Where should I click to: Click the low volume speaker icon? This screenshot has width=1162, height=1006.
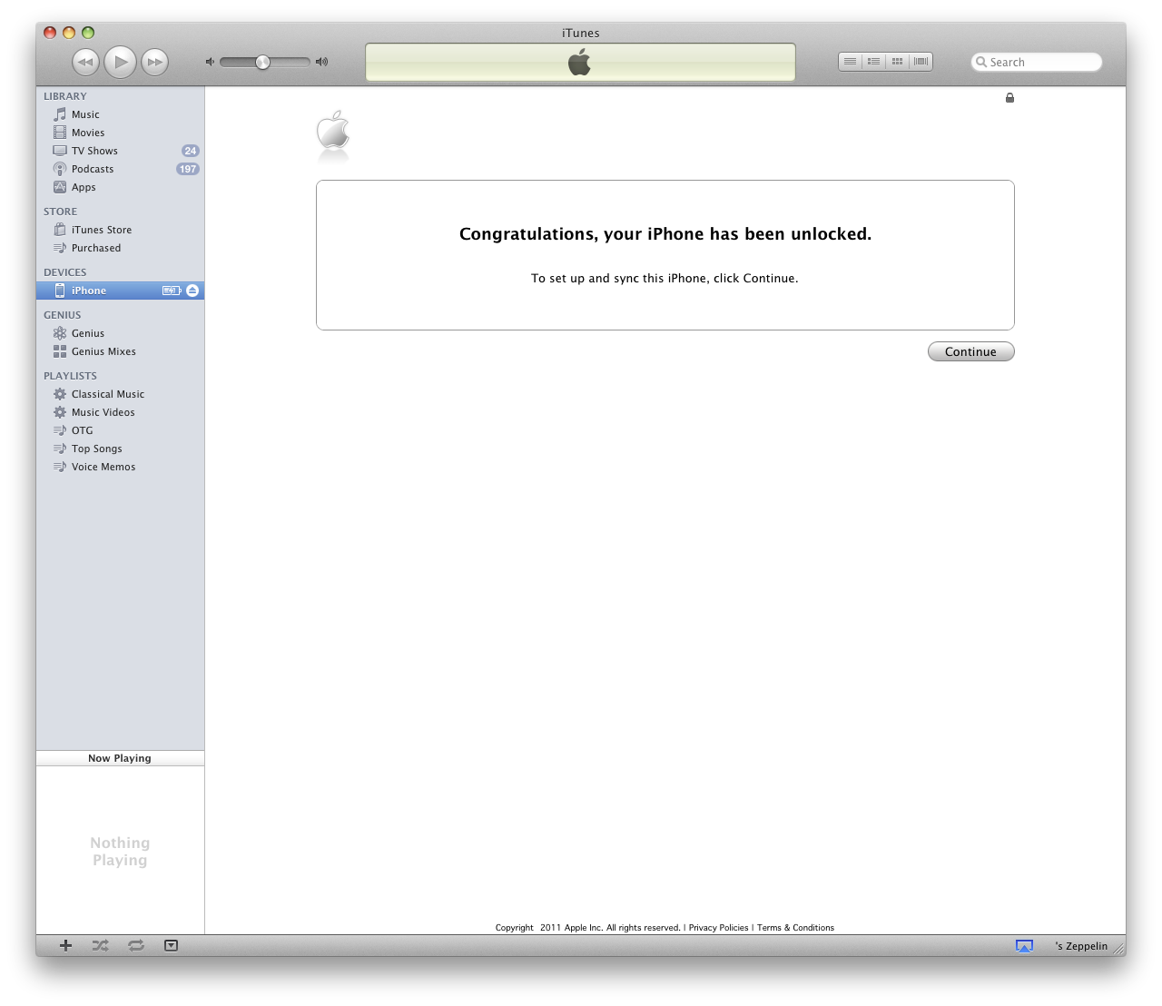[x=210, y=62]
